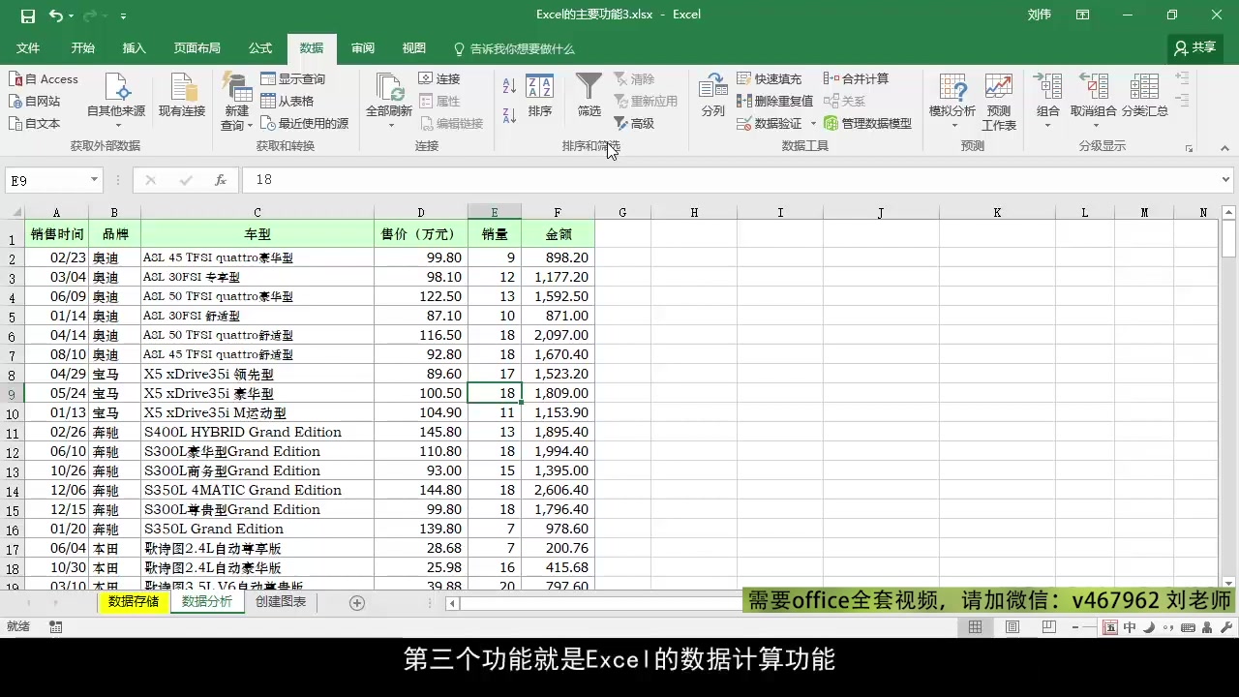Click 从表格 in the ribbon
This screenshot has height=697, width=1239.
(287, 101)
